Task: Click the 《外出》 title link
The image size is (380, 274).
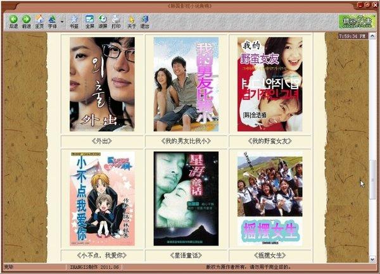Action: [x=102, y=141]
